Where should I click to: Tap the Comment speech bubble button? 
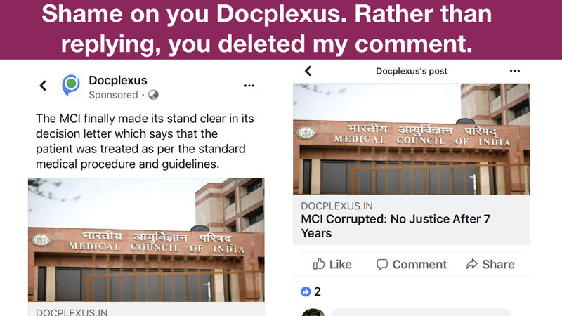pos(412,264)
